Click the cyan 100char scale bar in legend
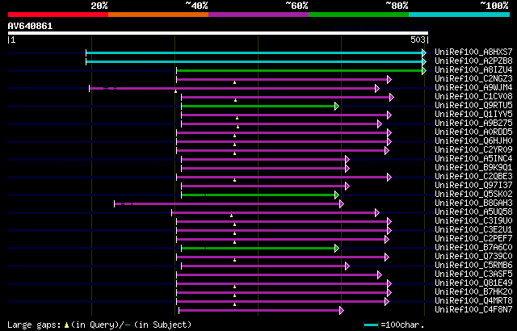Screen dimensions: 517x331 pyautogui.click(x=372, y=325)
